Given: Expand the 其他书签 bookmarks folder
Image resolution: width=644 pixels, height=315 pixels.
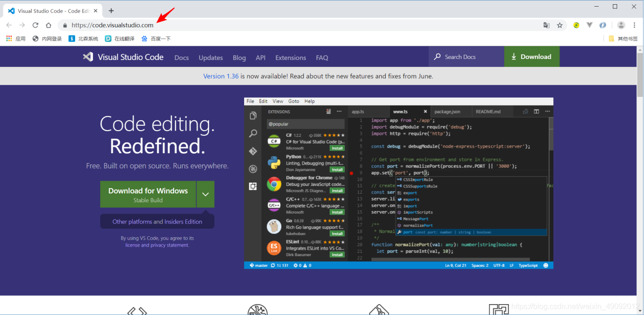Looking at the screenshot, I should click(623, 39).
